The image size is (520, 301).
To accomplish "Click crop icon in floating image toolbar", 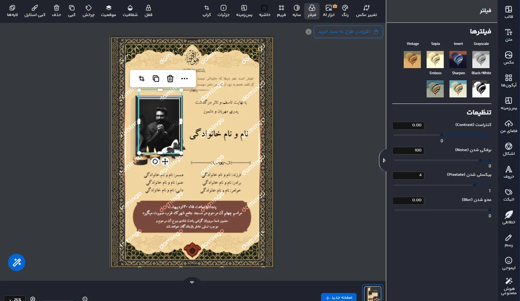I will pyautogui.click(x=142, y=79).
